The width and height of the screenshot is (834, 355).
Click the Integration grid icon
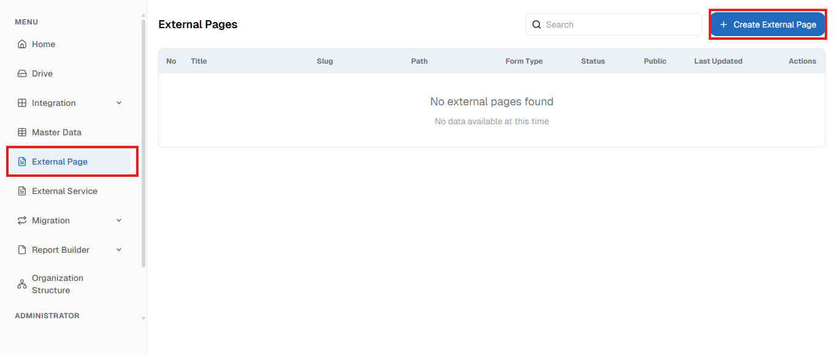coord(21,103)
